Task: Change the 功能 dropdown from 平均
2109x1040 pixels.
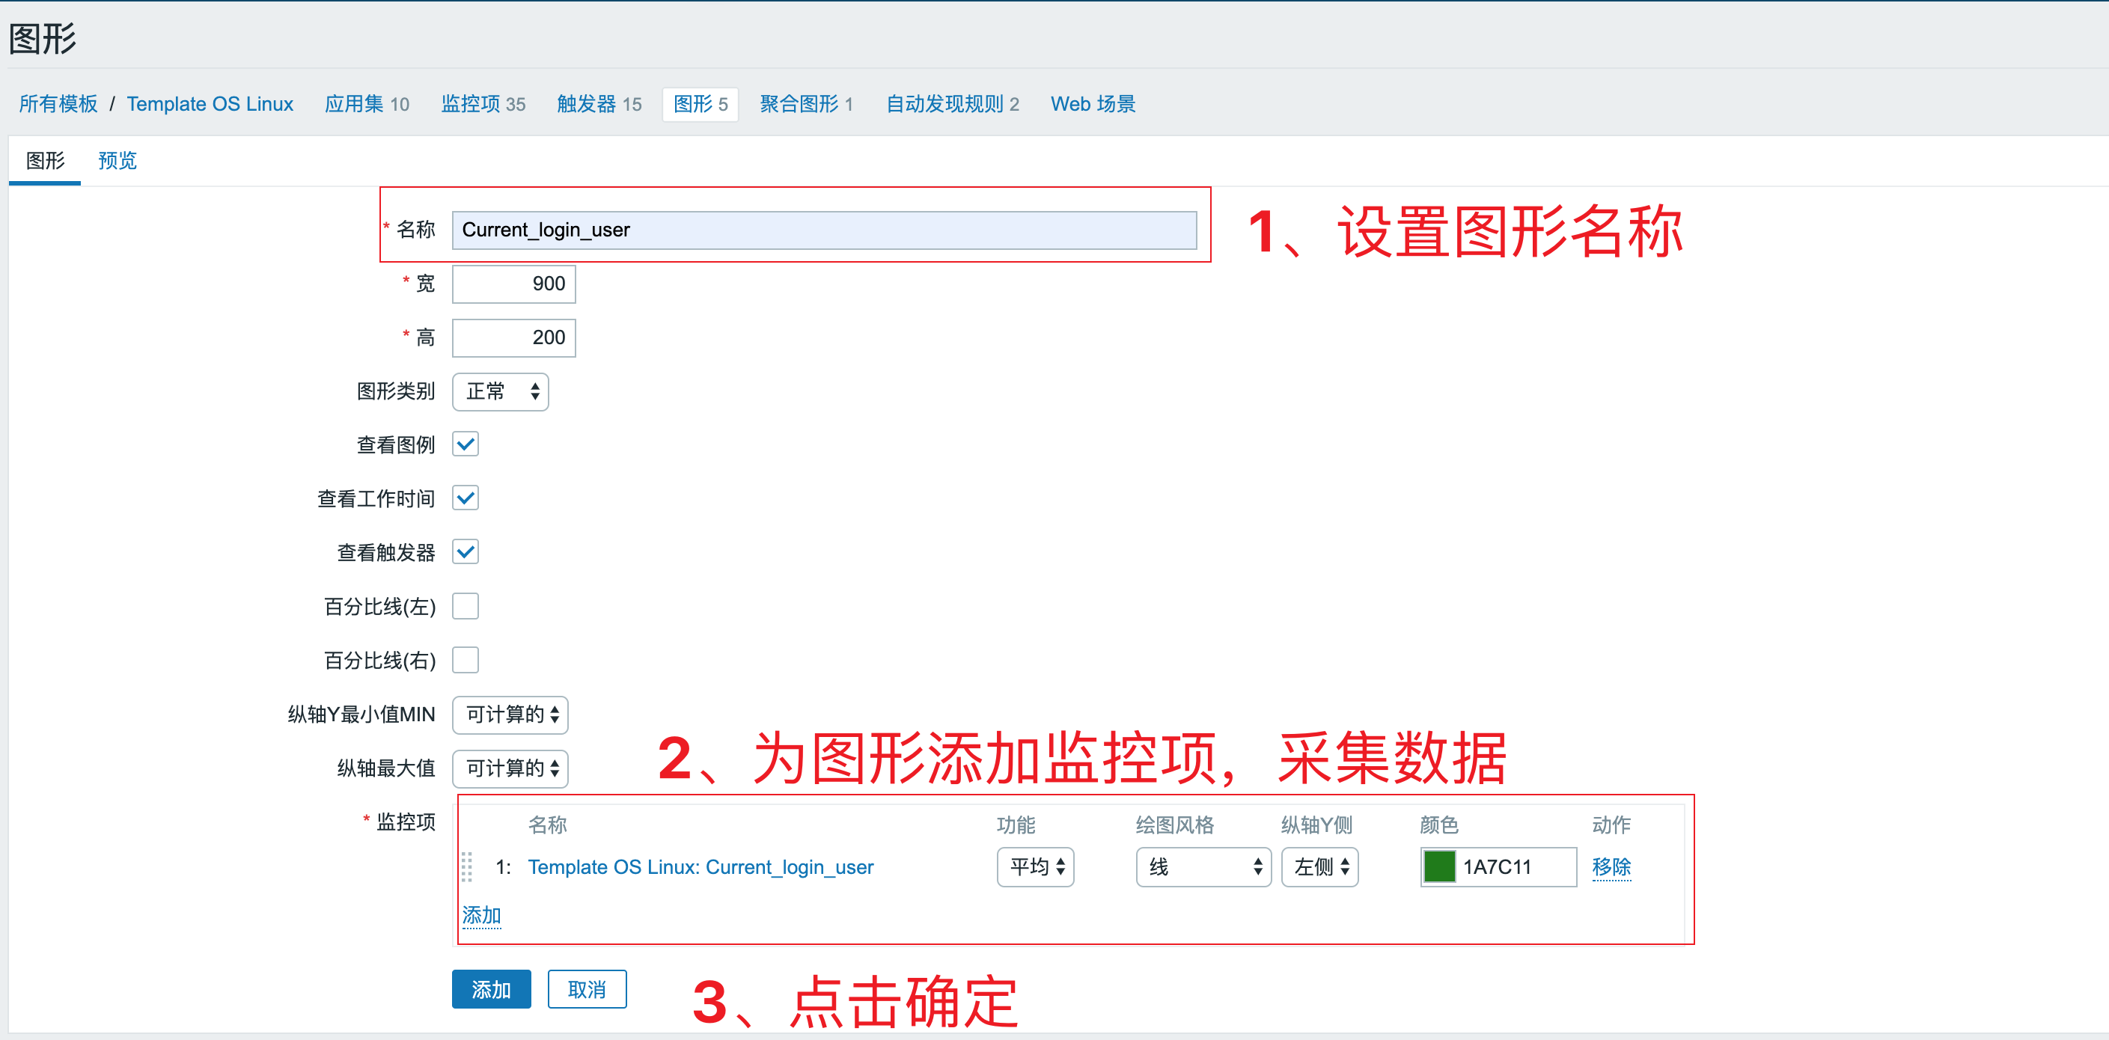Action: [x=1035, y=867]
